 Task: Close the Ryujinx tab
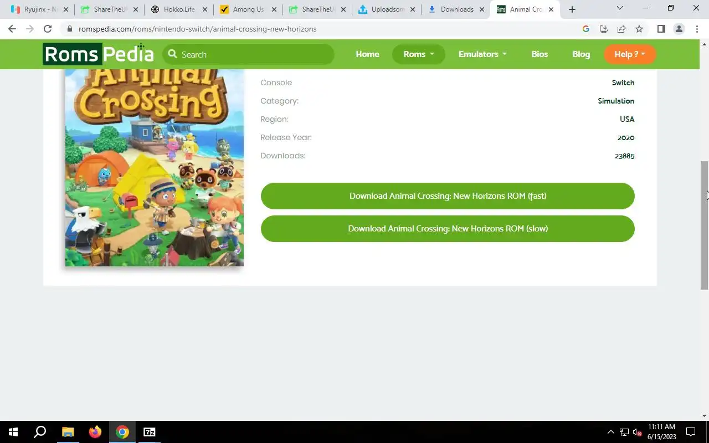[x=66, y=9]
